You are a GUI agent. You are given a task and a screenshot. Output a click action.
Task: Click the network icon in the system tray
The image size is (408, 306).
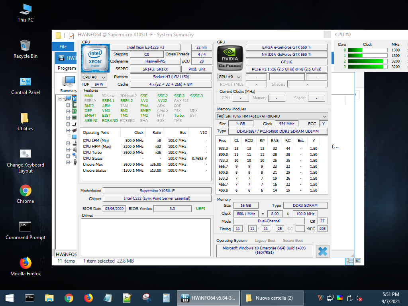tap(330, 298)
